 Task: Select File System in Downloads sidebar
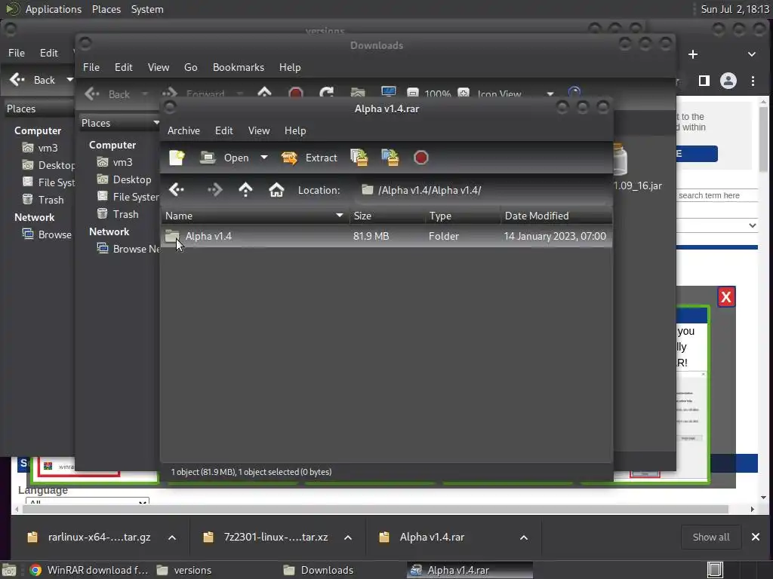128,197
